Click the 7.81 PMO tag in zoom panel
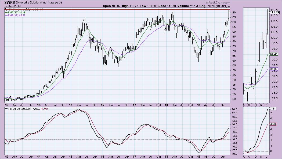Viewport: 282px width, 159px height. (273, 108)
